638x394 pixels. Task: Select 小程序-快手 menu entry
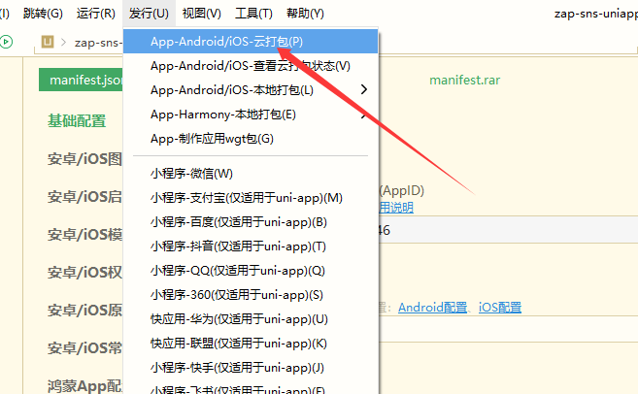pos(251,368)
